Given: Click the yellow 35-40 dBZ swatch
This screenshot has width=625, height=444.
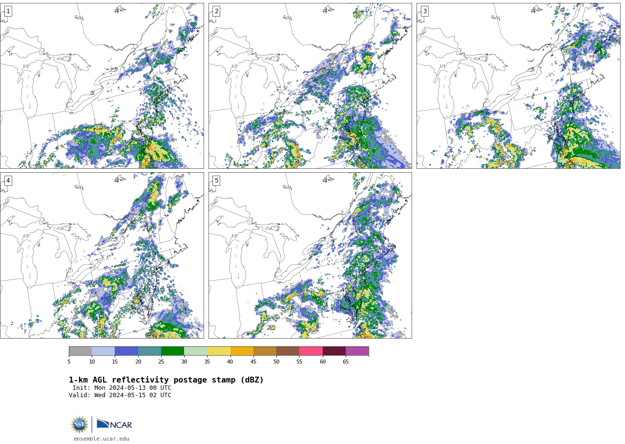Looking at the screenshot, I should tap(219, 351).
